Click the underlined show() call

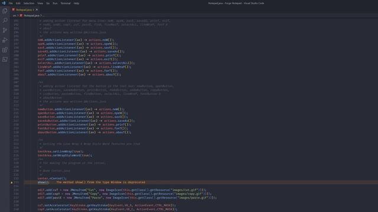click(x=43, y=182)
